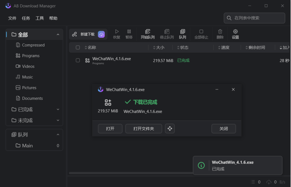Open 设置 settings gear icon
291x187 pixels.
coord(235,32)
